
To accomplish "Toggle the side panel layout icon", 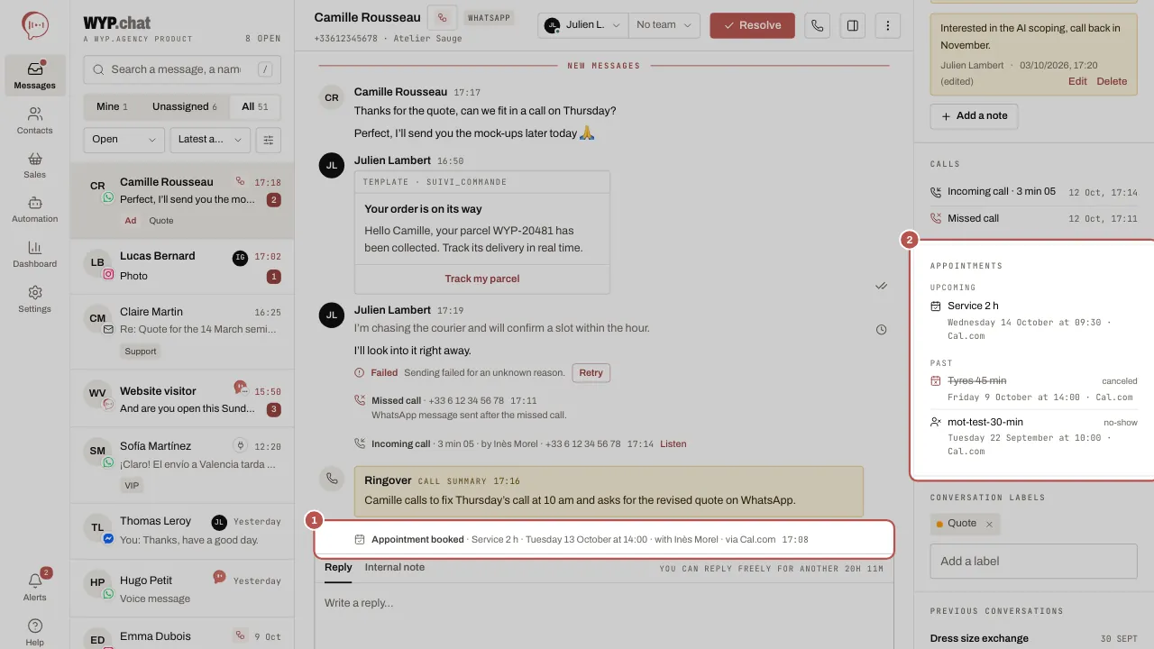I will click(852, 25).
